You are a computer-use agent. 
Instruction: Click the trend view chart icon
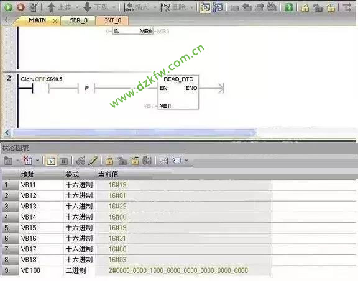(163, 161)
